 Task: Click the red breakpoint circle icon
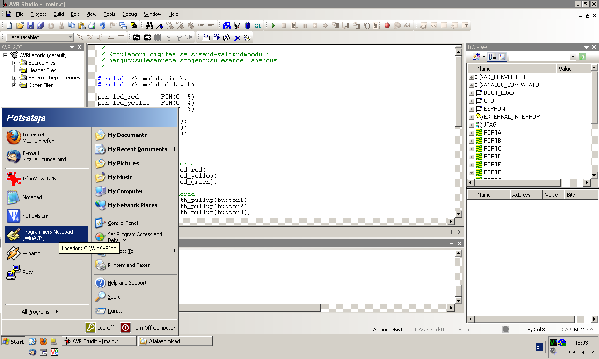pos(387,26)
